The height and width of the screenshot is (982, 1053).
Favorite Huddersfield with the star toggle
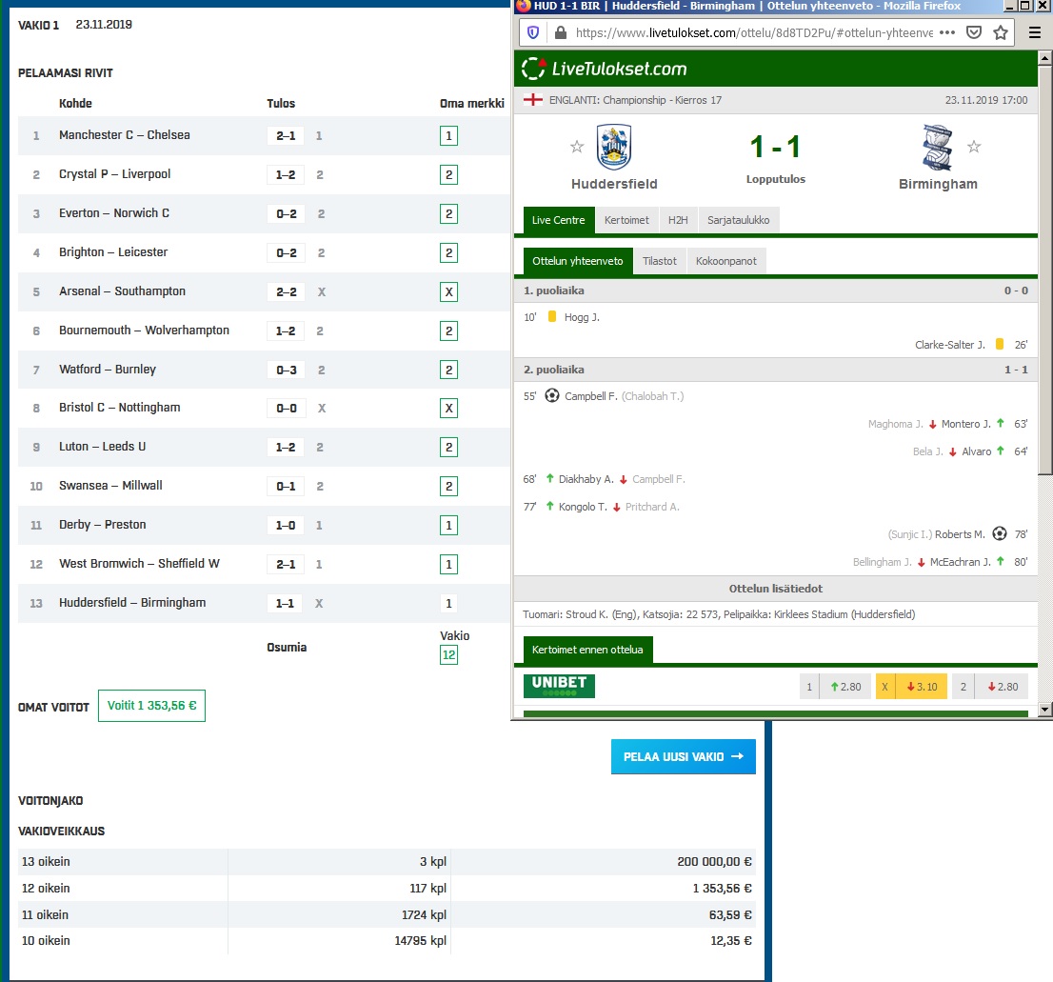point(576,147)
